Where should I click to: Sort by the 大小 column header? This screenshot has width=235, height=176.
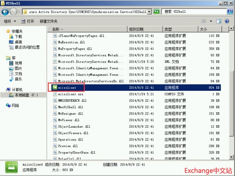click(x=204, y=29)
